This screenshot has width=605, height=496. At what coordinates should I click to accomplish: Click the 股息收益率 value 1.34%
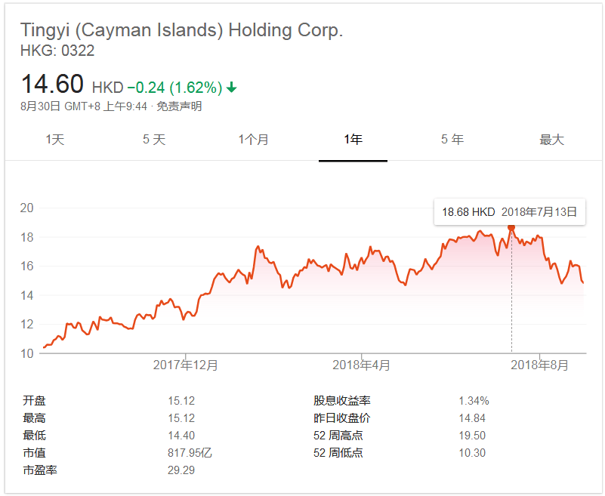click(x=474, y=401)
